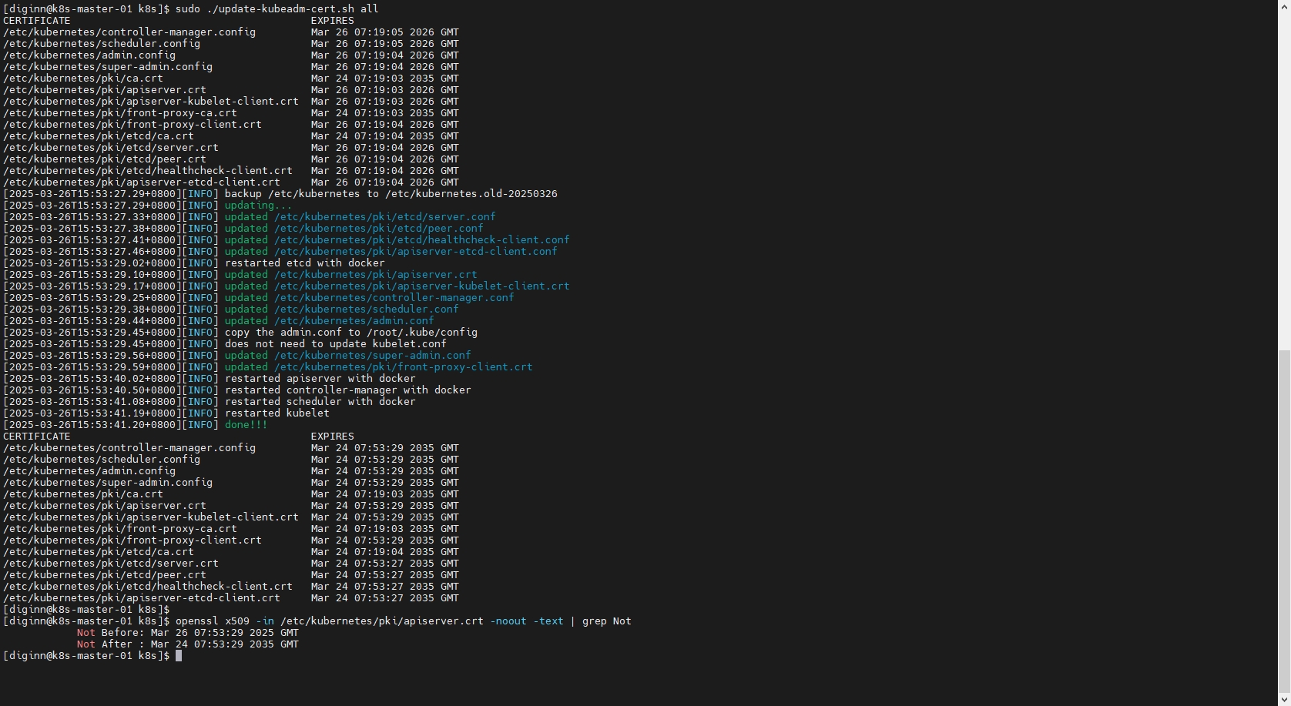This screenshot has height=706, width=1291.
Task: Click the blue front-proxy-client.crt path
Action: (403, 367)
